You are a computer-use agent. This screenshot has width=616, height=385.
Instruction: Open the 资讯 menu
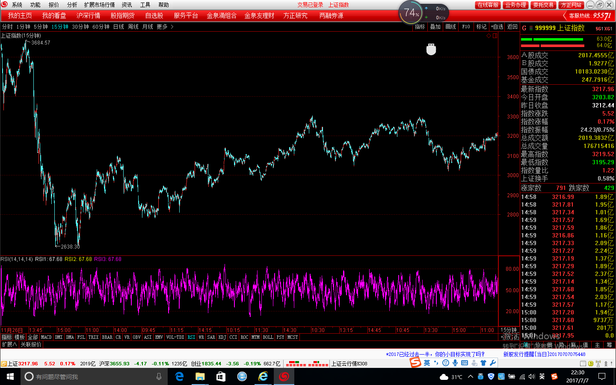click(x=127, y=5)
